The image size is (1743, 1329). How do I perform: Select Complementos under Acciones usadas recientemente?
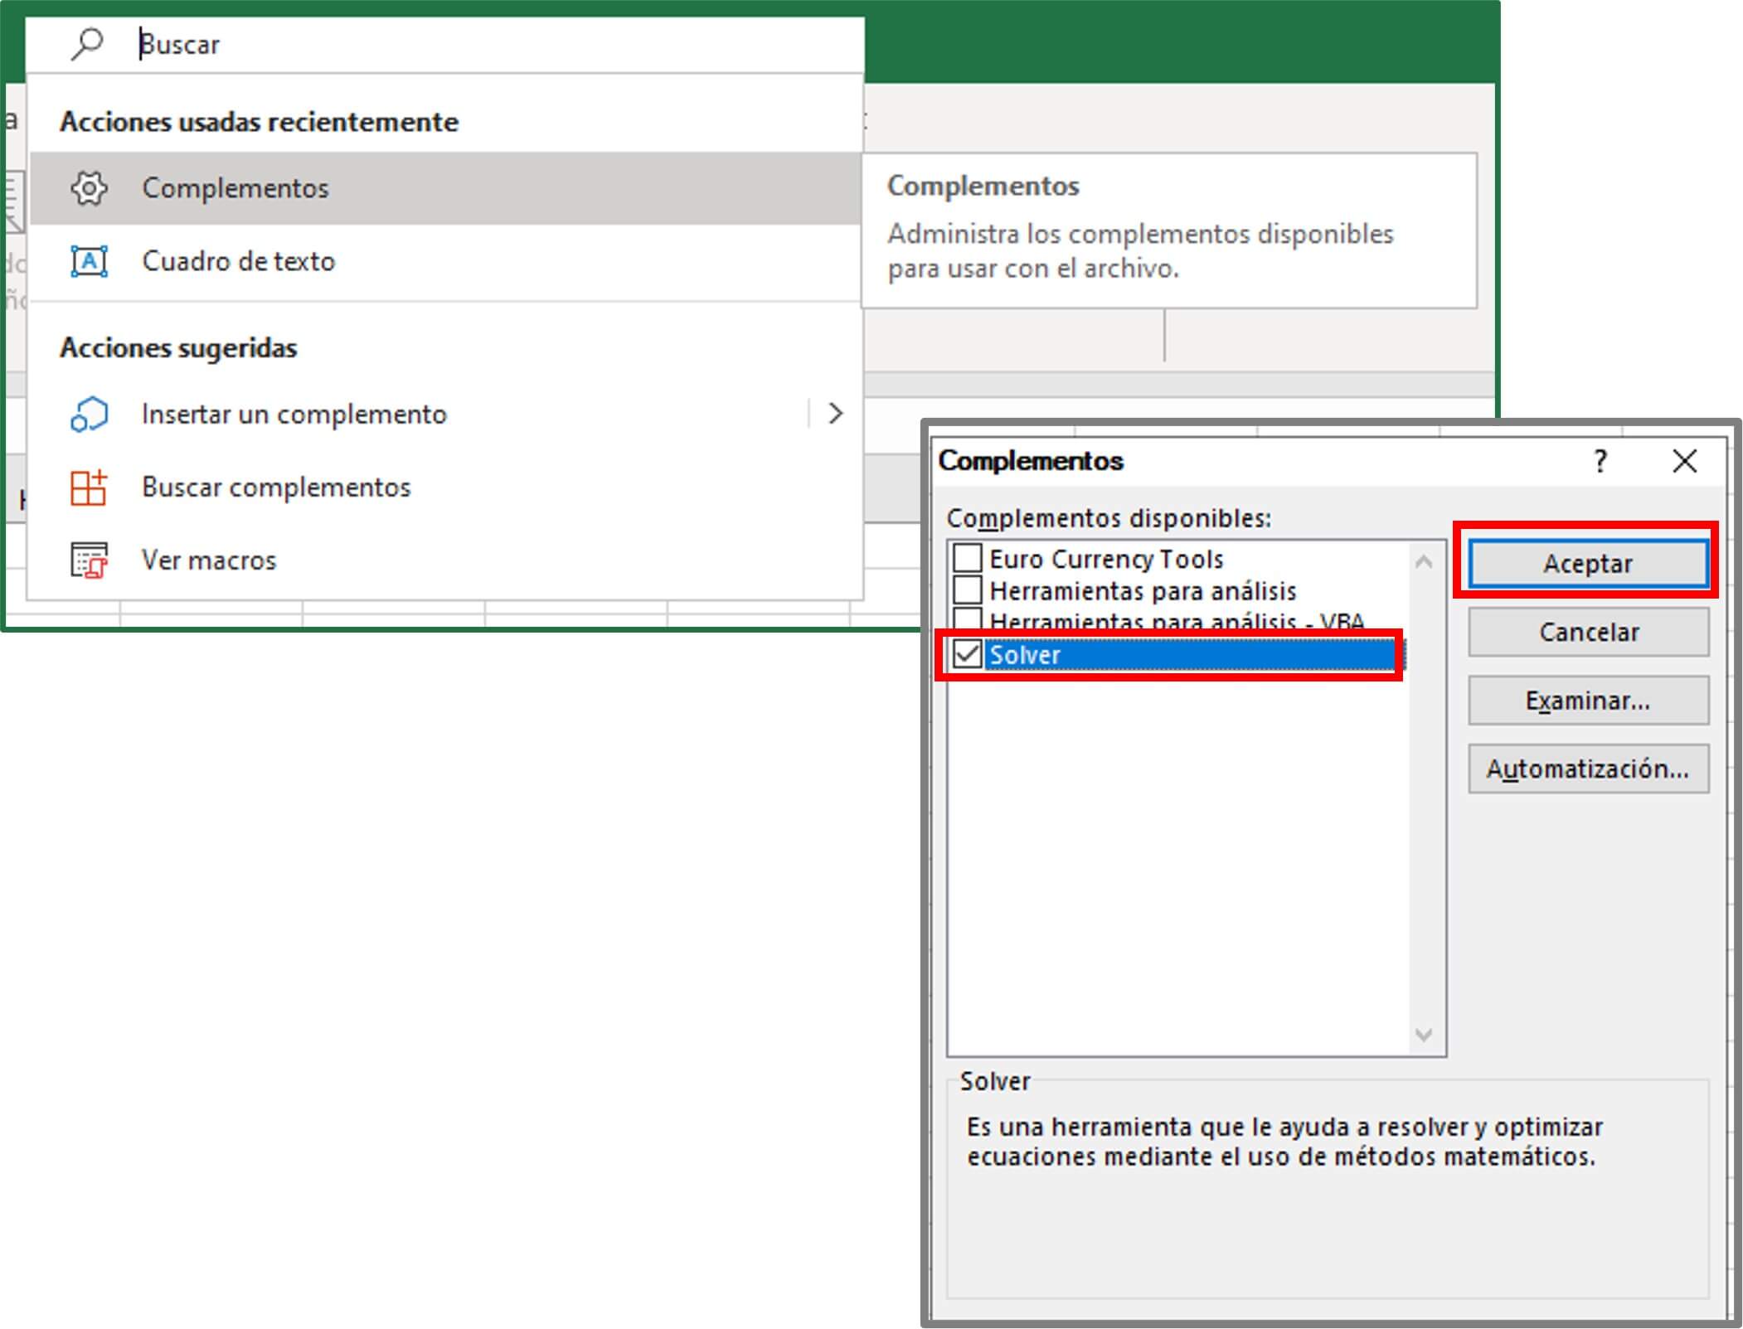236,188
